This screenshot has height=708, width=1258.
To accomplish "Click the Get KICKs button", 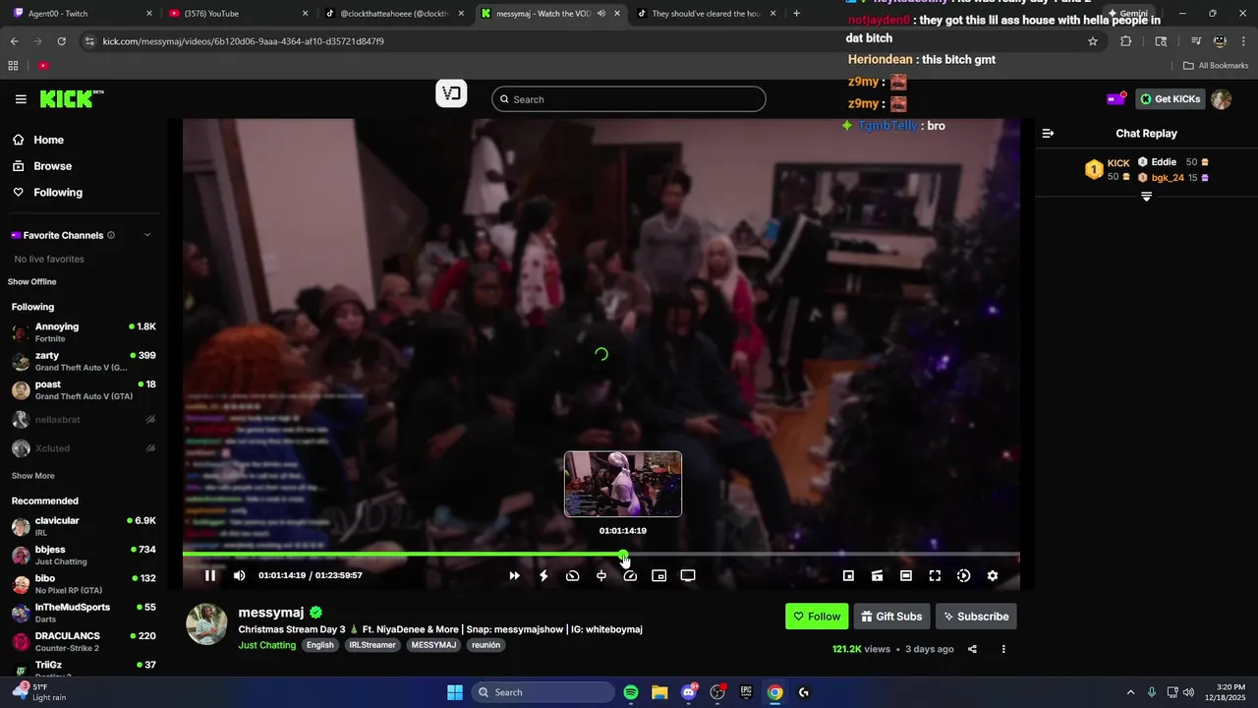I will pos(1170,99).
